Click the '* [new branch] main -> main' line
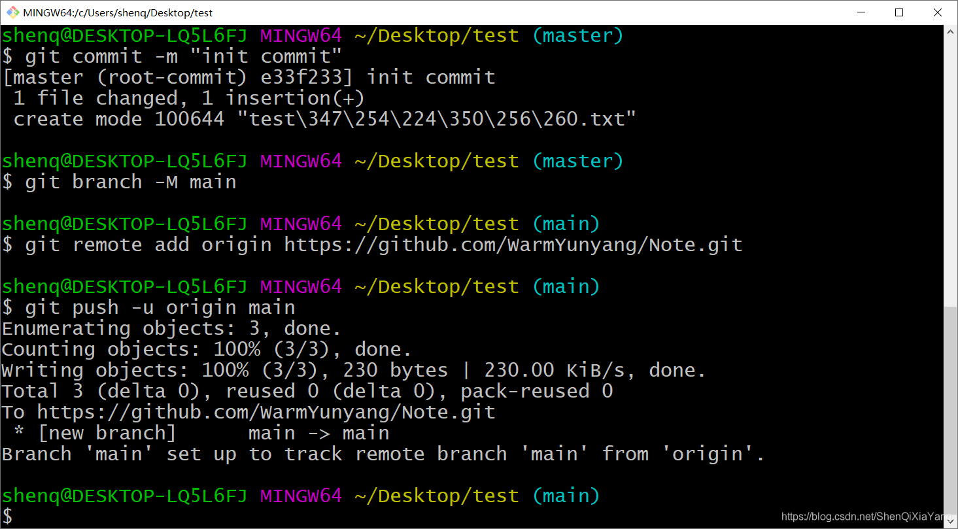Image resolution: width=958 pixels, height=529 pixels. (x=201, y=433)
